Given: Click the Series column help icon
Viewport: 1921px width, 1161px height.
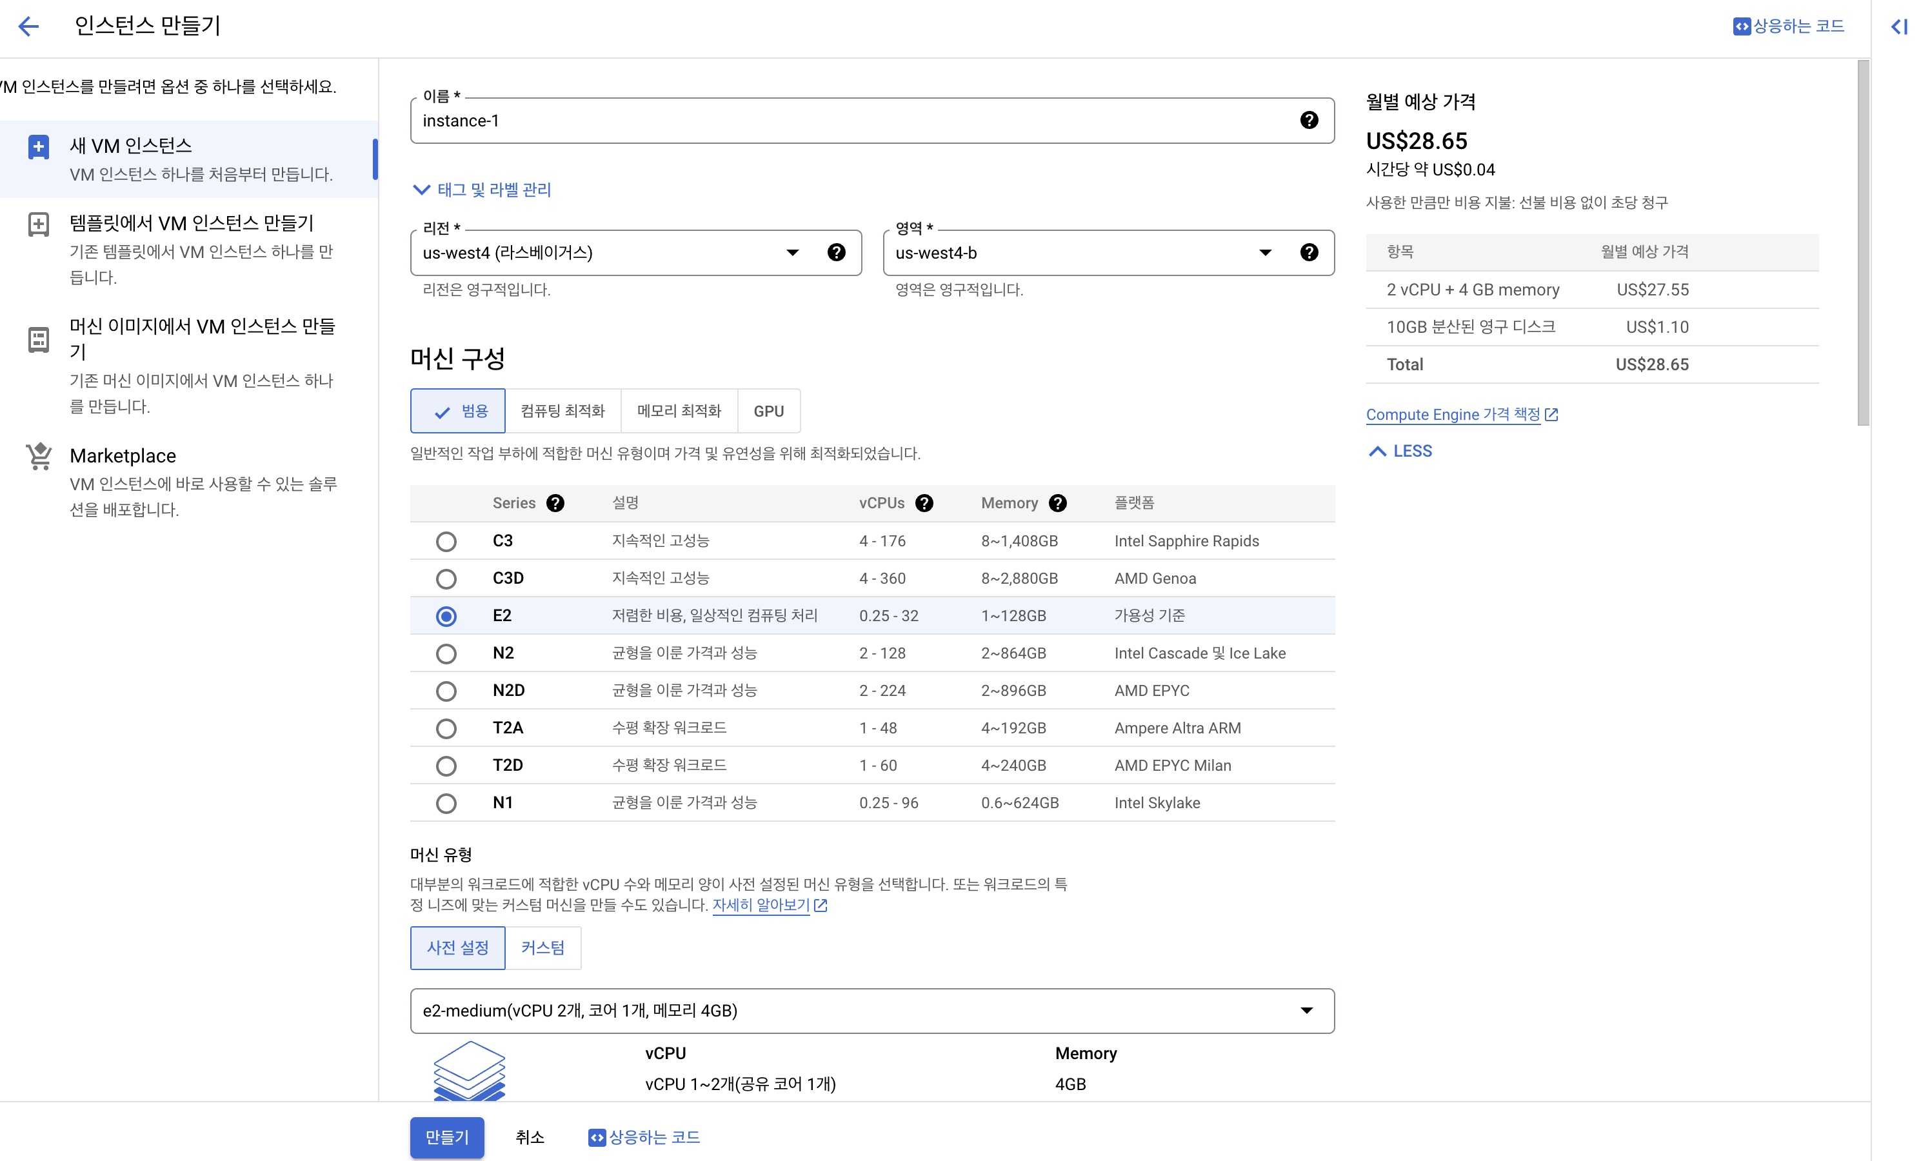Looking at the screenshot, I should [x=555, y=503].
